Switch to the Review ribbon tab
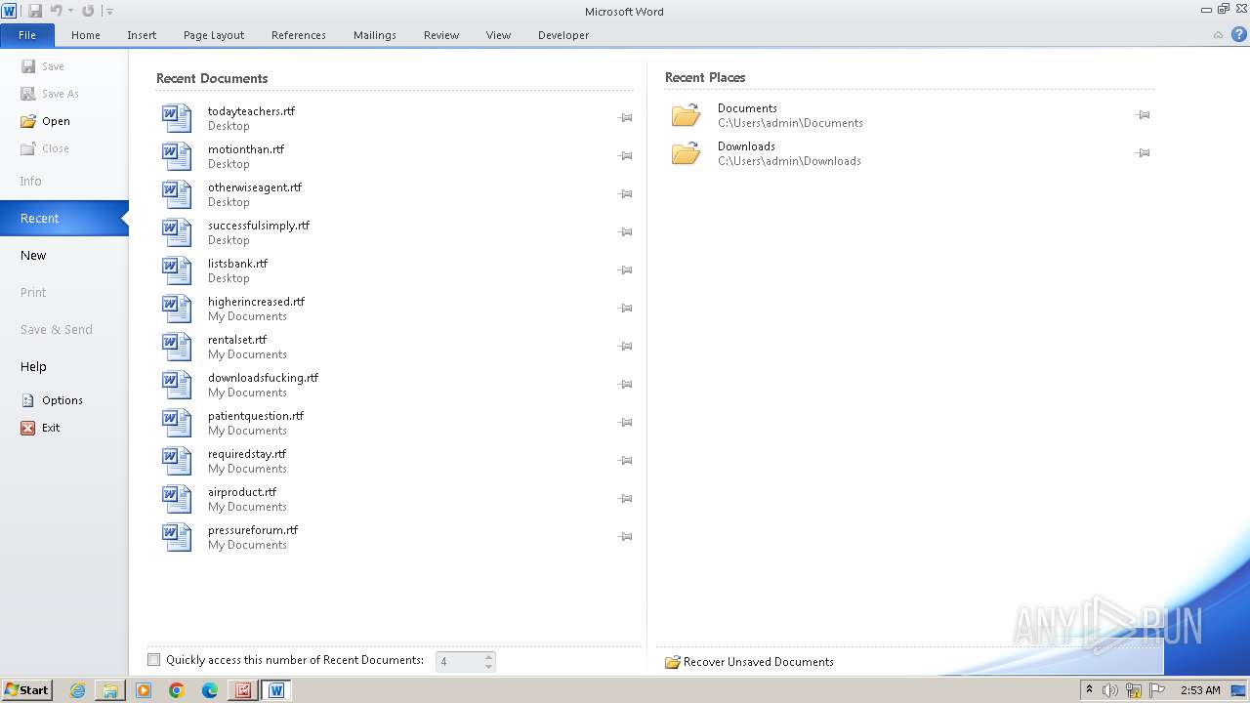The height and width of the screenshot is (703, 1250). tap(441, 35)
